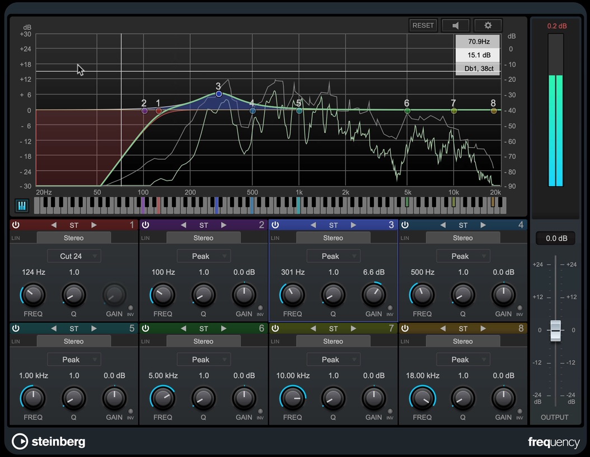This screenshot has width=590, height=457.
Task: Open band 8 Peak filter type dropdown
Action: (463, 360)
